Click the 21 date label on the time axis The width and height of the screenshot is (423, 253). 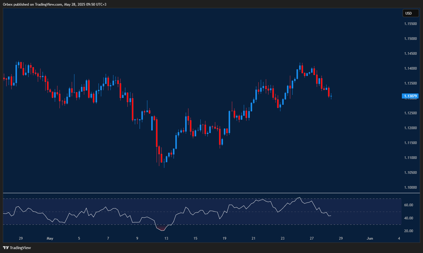click(x=253, y=238)
